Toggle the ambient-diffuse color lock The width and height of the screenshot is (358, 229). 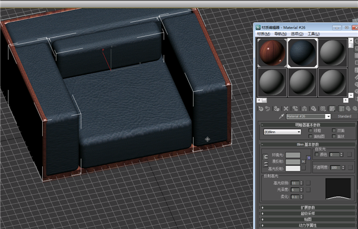265,157
